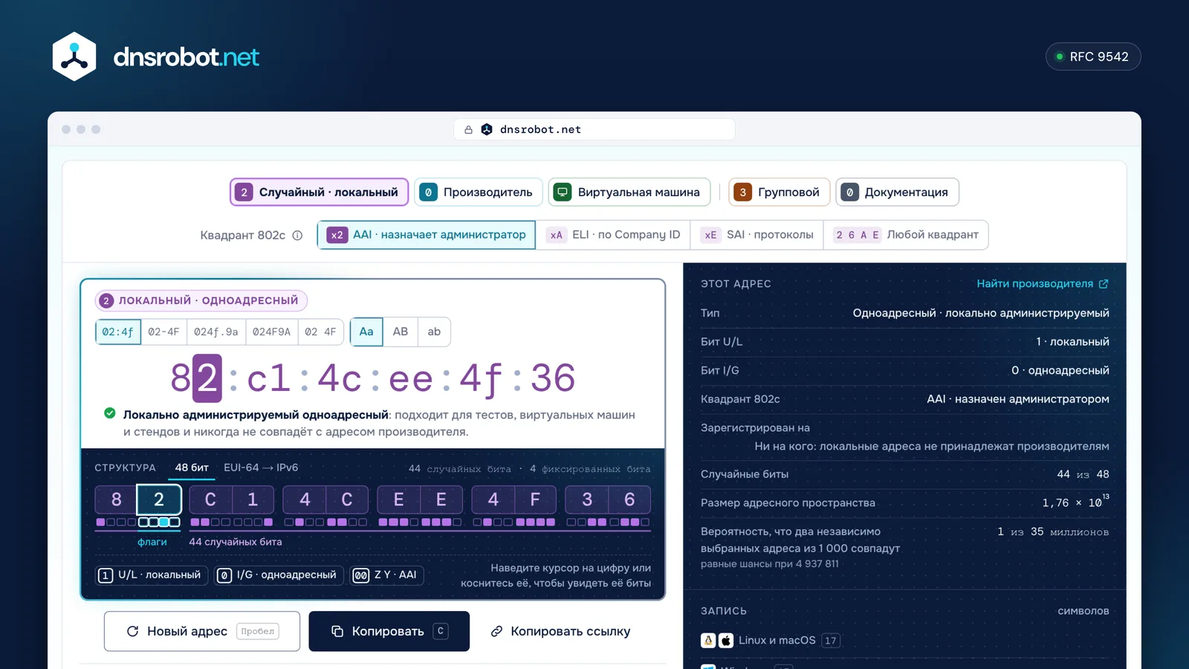Choose the 02-4F hyphen format
The width and height of the screenshot is (1189, 669).
coord(163,332)
